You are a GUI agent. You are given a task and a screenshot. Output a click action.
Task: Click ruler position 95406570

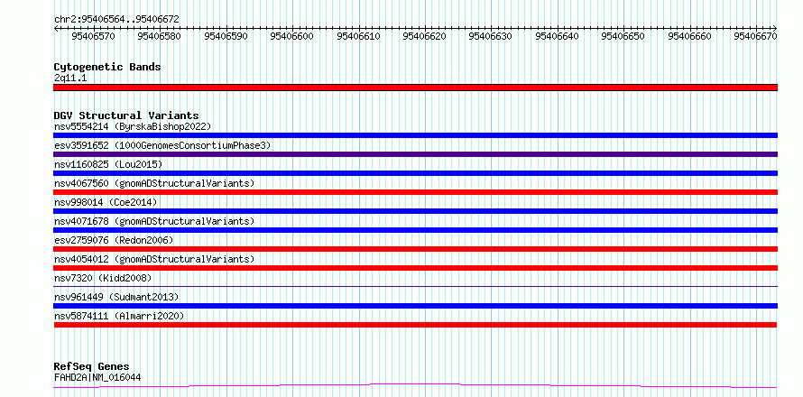[x=93, y=36]
